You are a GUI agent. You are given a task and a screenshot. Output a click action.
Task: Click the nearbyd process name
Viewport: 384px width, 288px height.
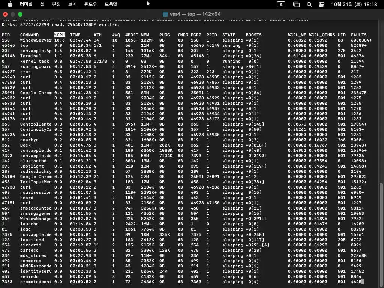tap(29, 140)
